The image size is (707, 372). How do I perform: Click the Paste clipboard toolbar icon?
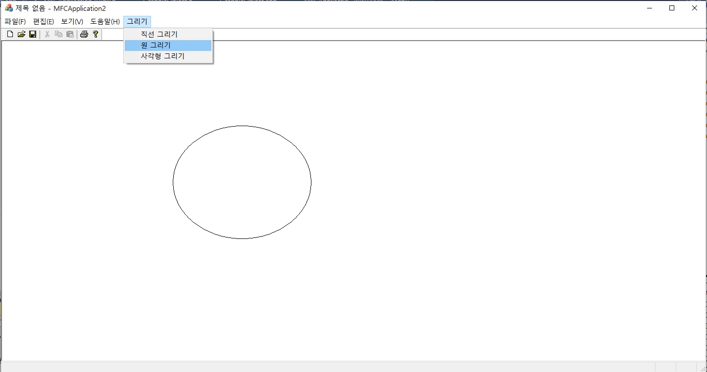click(70, 34)
